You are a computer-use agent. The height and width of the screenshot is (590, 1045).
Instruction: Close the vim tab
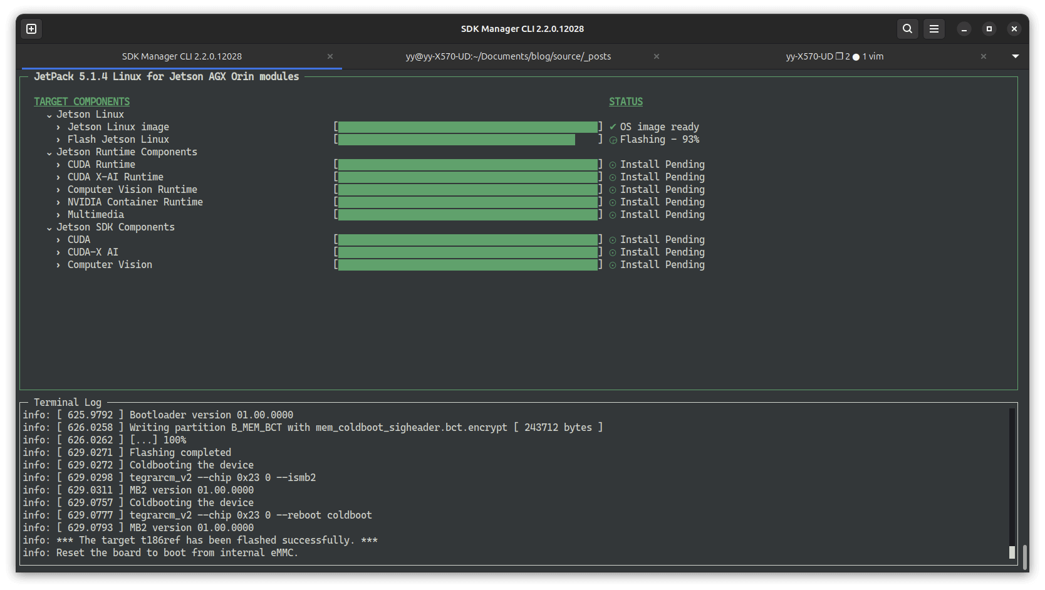click(x=984, y=56)
